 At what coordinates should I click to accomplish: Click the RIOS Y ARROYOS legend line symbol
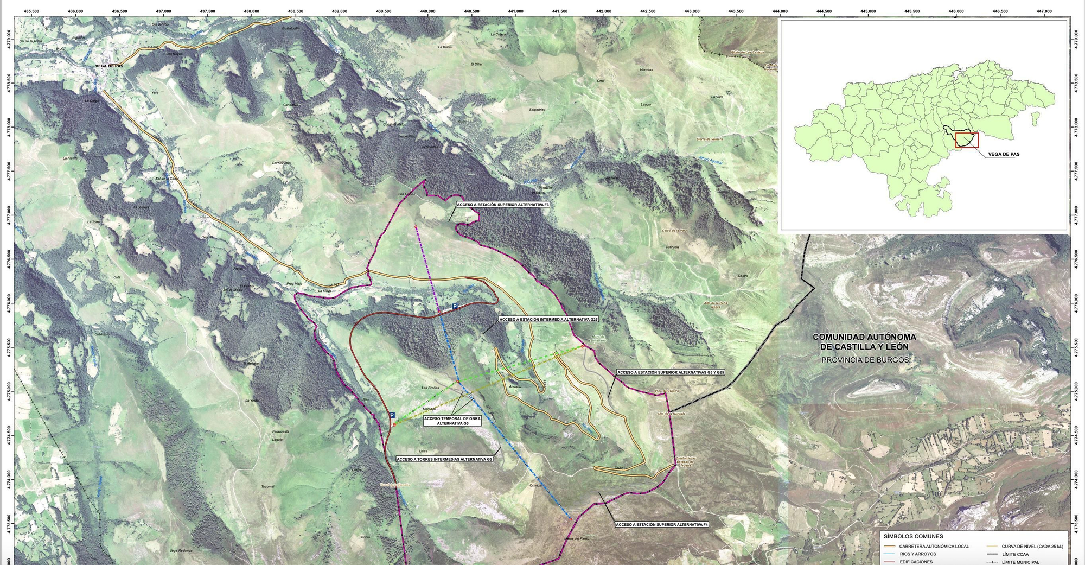tap(889, 553)
